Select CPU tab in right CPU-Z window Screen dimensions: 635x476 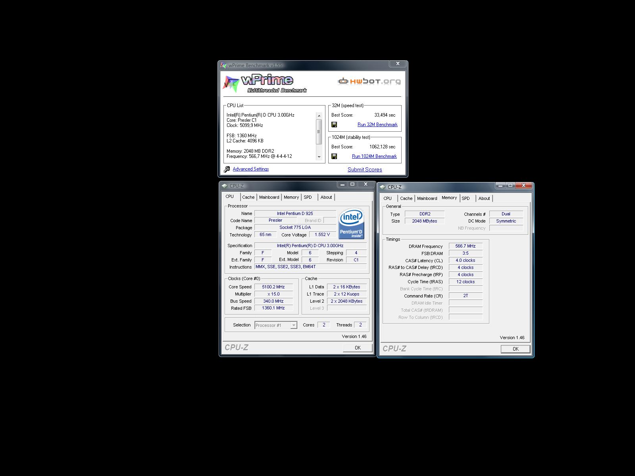[388, 198]
